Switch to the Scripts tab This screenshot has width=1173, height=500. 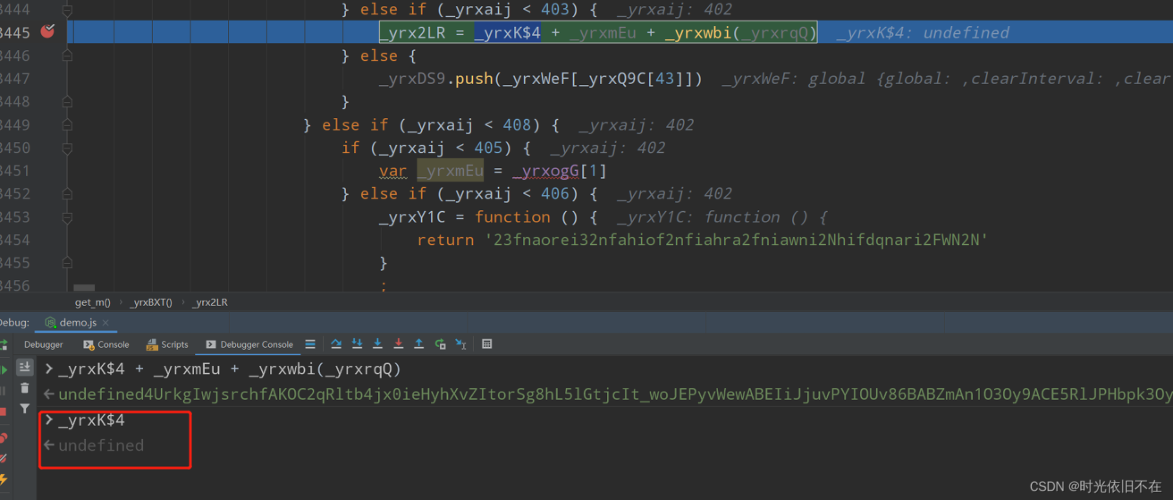pyautogui.click(x=168, y=345)
